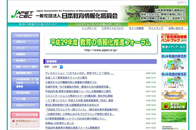This screenshot has height=130, width=196.
Task: Open 国の動向 sidebar menu
Action: tap(25, 61)
